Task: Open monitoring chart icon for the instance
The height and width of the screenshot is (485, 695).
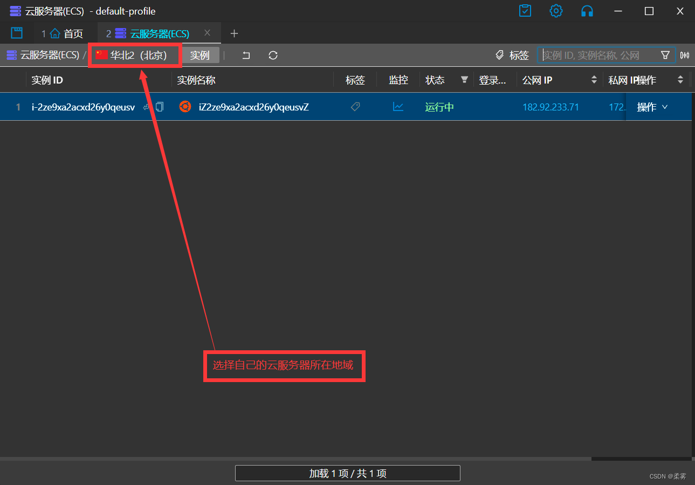Action: [398, 107]
